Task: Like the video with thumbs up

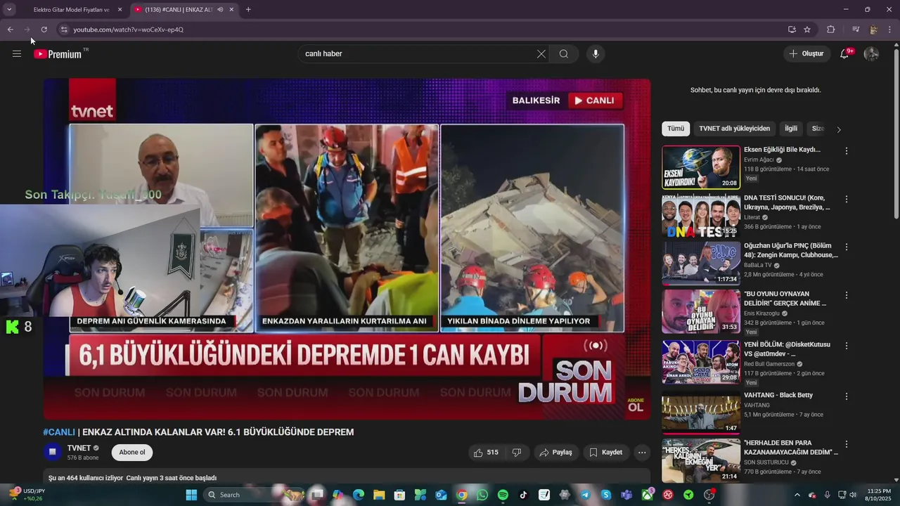Action: [x=487, y=453]
